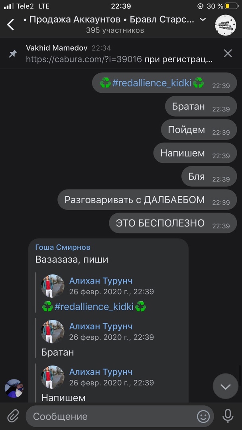
Task: Tap Гоша Смирнов's avatar beside message
Action: (14, 388)
